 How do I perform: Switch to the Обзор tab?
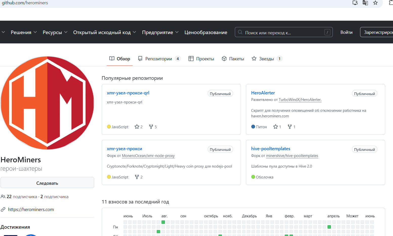pos(120,59)
